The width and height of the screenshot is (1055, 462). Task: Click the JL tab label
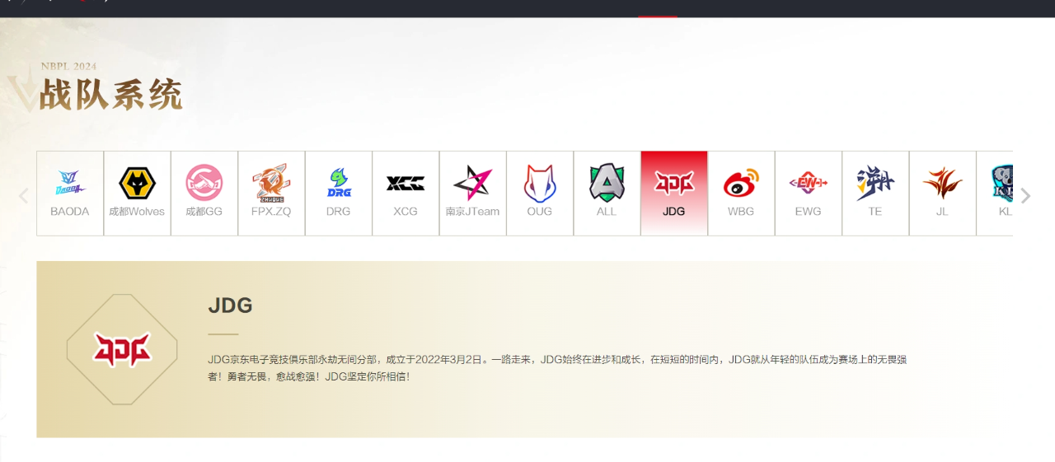(x=942, y=212)
